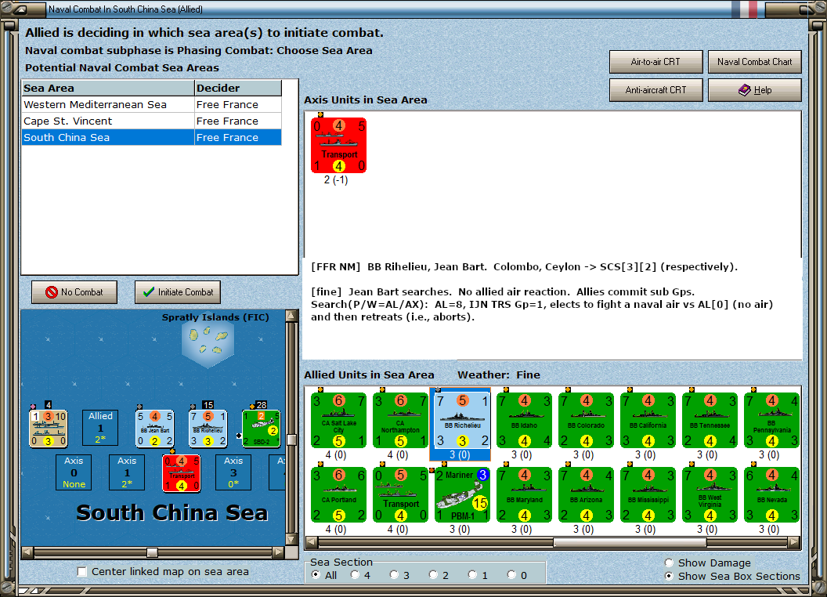The height and width of the screenshot is (597, 827).
Task: Enable Center linked map on sea area
Action: click(81, 572)
